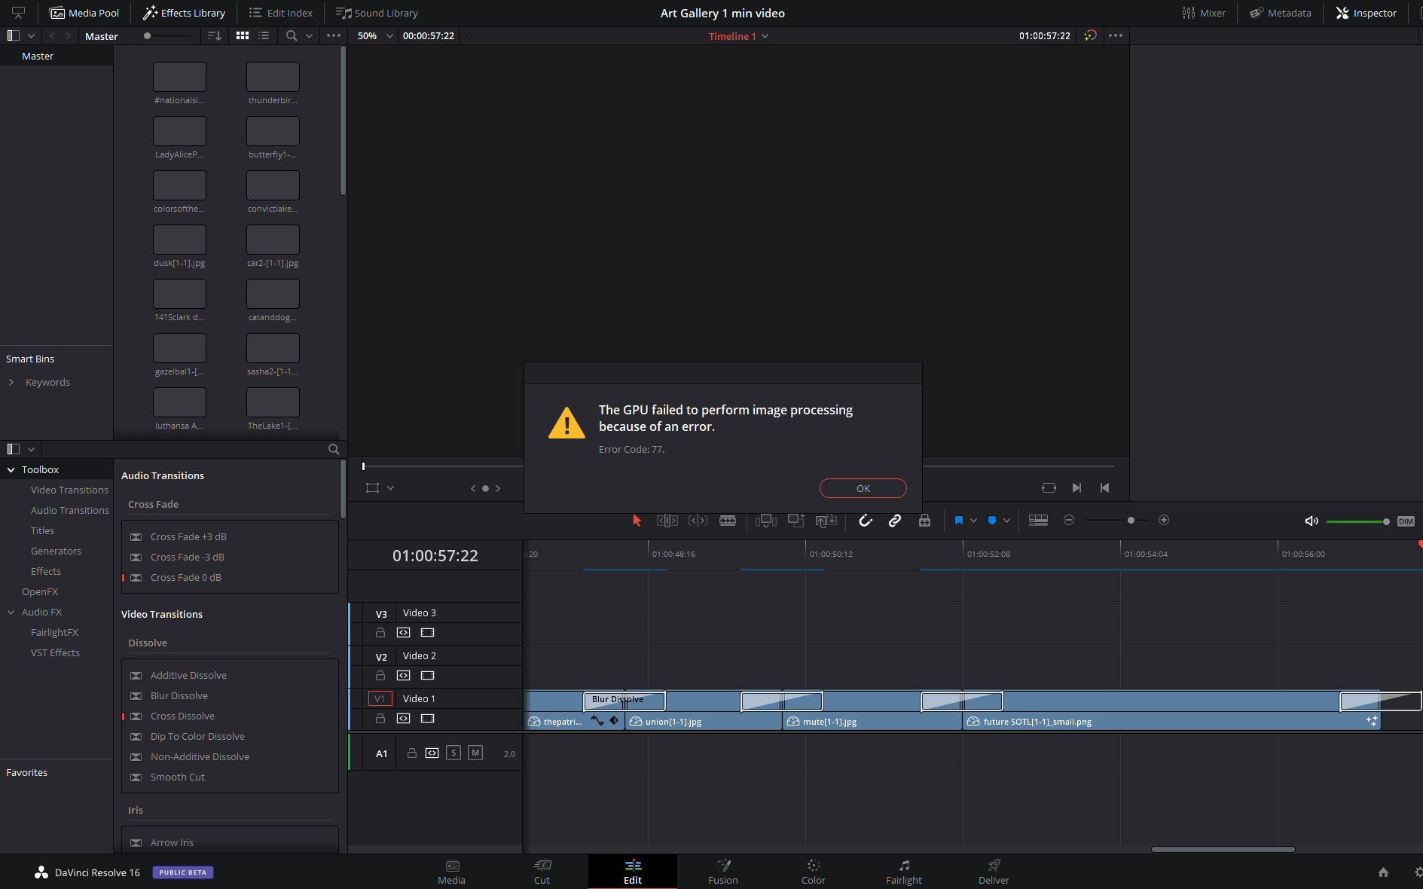Click the Loop playback icon
Image resolution: width=1423 pixels, height=889 pixels.
pyautogui.click(x=1049, y=488)
